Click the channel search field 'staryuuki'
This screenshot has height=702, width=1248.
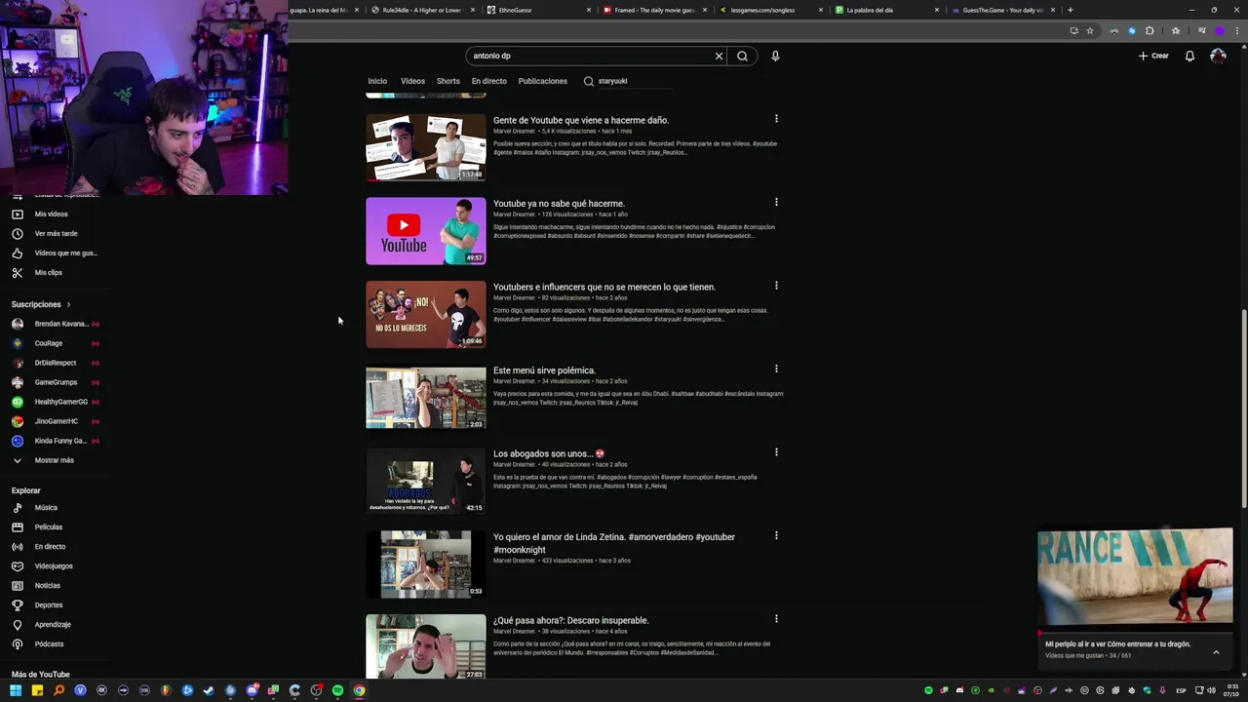(x=634, y=81)
